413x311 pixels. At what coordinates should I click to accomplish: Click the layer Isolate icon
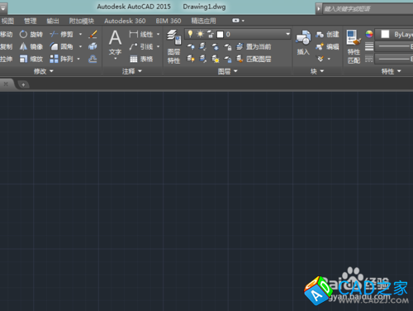[x=203, y=46]
